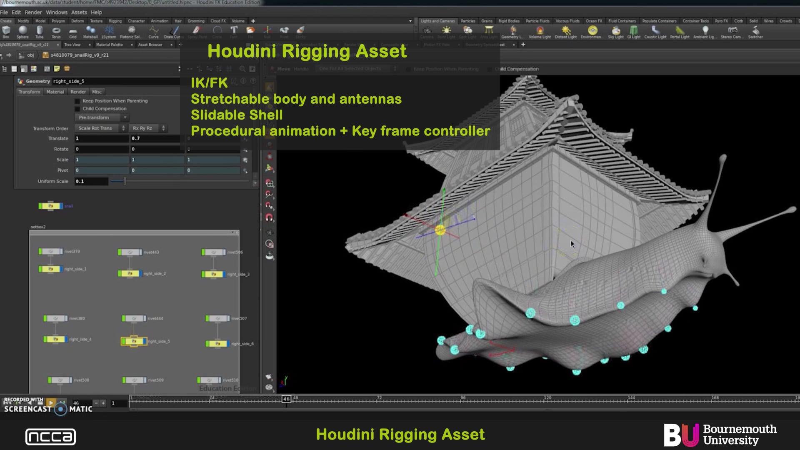Select the Curve shelf tool
The height and width of the screenshot is (450, 800).
[154, 32]
